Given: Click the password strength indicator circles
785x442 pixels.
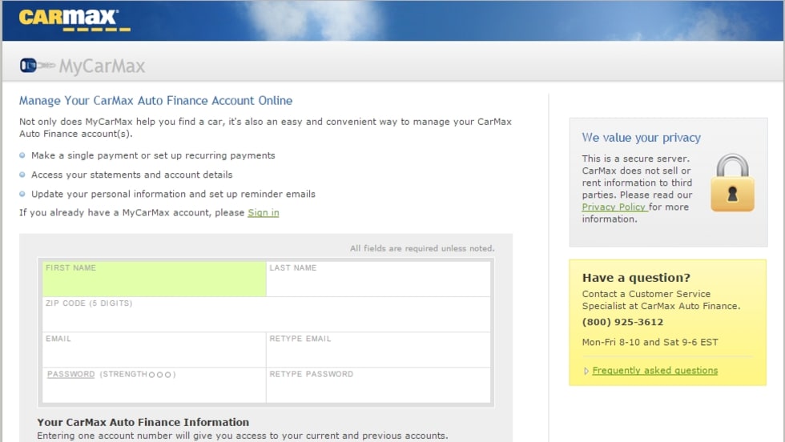Looking at the screenshot, I should coord(160,375).
